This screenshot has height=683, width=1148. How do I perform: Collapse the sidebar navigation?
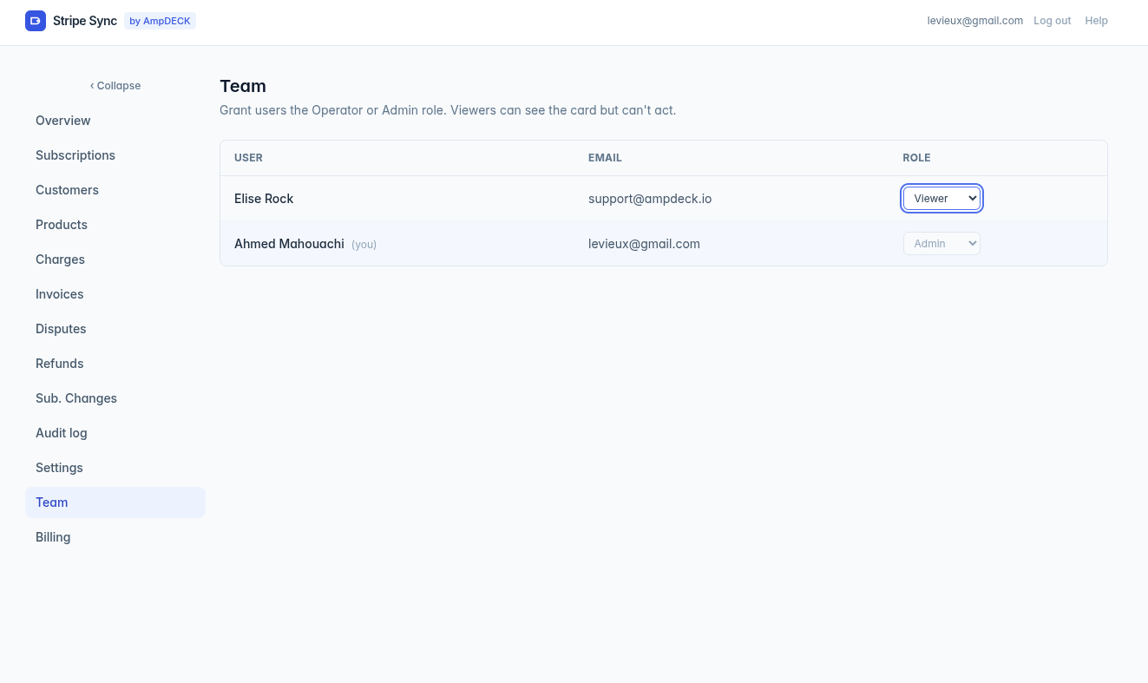coord(115,86)
